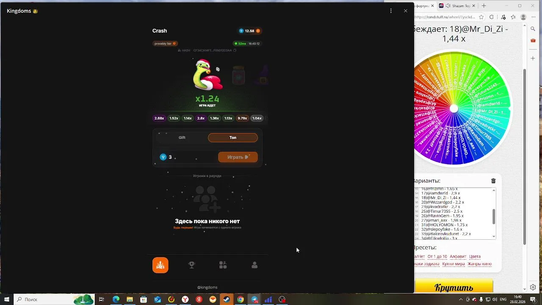Open File Explorer from the taskbar
This screenshot has width=542, height=305.
tap(130, 299)
